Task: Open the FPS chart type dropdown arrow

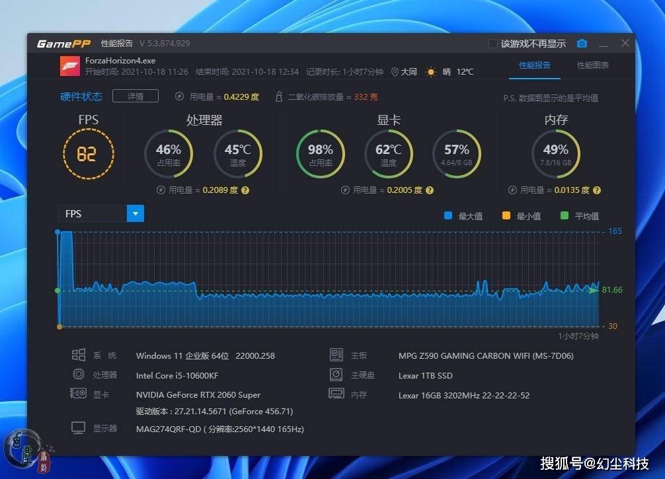Action: (136, 213)
